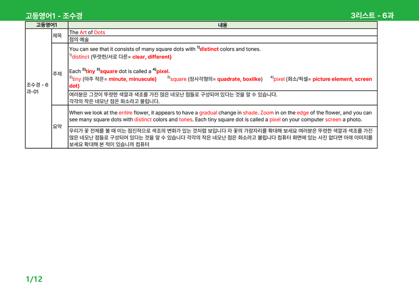Select the 고등영어1 table column header
The height and width of the screenshot is (296, 419).
pyautogui.click(x=46, y=25)
